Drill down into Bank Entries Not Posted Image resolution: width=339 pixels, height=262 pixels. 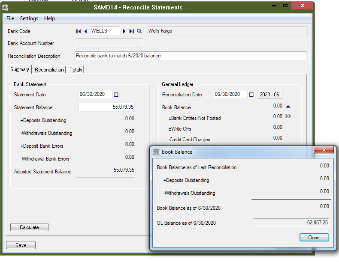point(288,116)
